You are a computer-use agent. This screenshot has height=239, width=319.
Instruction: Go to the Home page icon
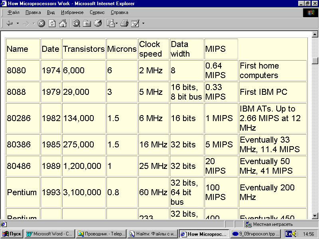63,24
